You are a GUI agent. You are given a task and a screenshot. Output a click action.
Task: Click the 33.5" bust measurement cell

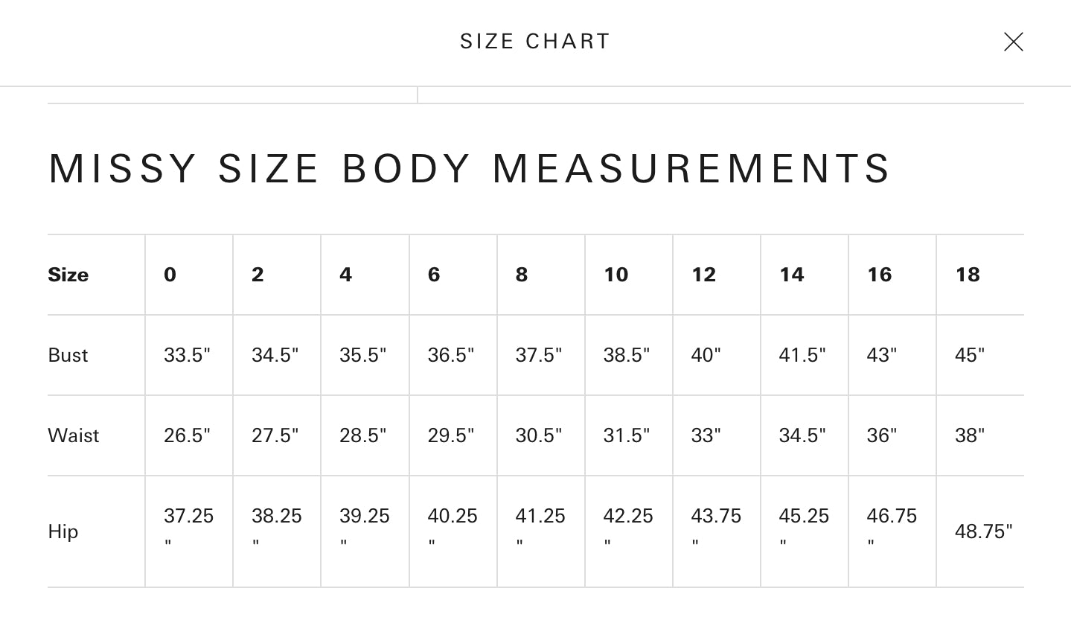(x=188, y=355)
